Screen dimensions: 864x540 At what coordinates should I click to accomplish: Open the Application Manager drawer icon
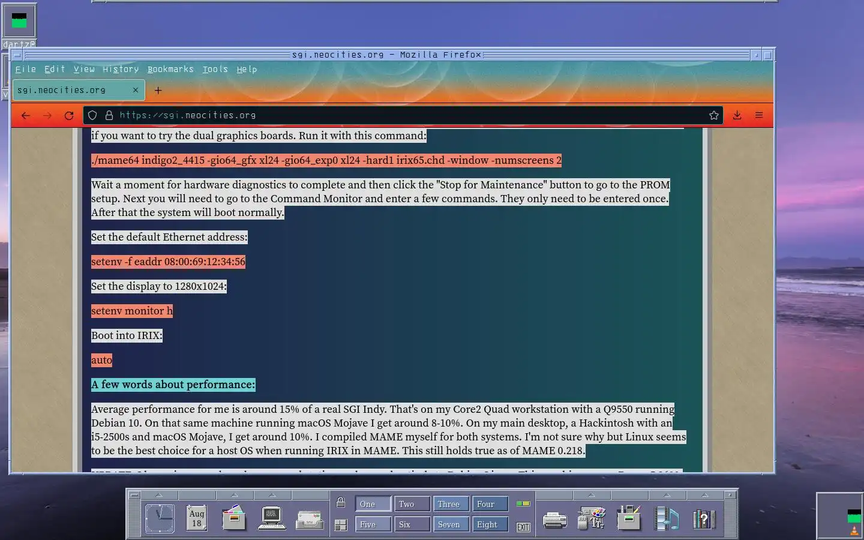629,518
